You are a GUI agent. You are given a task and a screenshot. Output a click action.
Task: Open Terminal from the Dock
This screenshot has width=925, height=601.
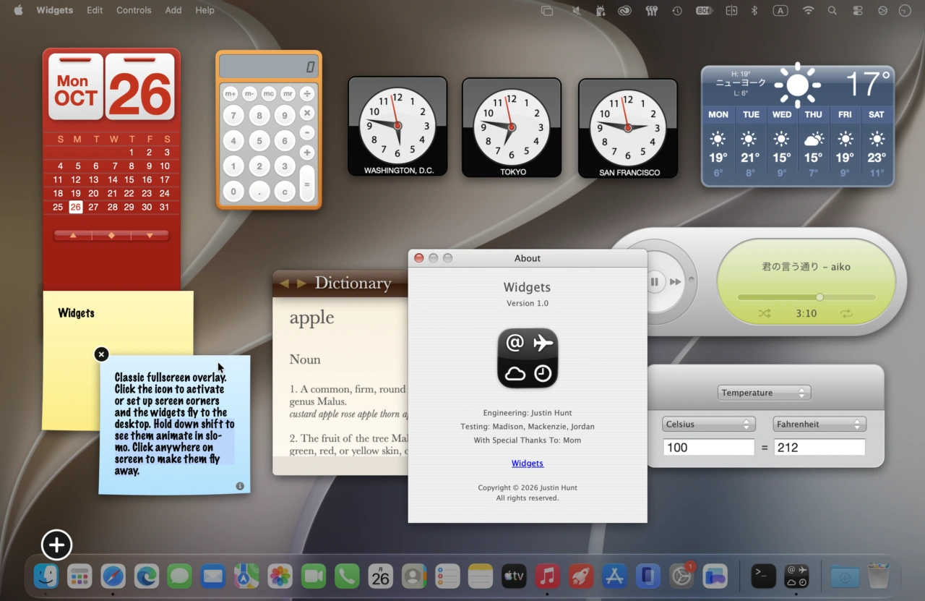pyautogui.click(x=763, y=576)
